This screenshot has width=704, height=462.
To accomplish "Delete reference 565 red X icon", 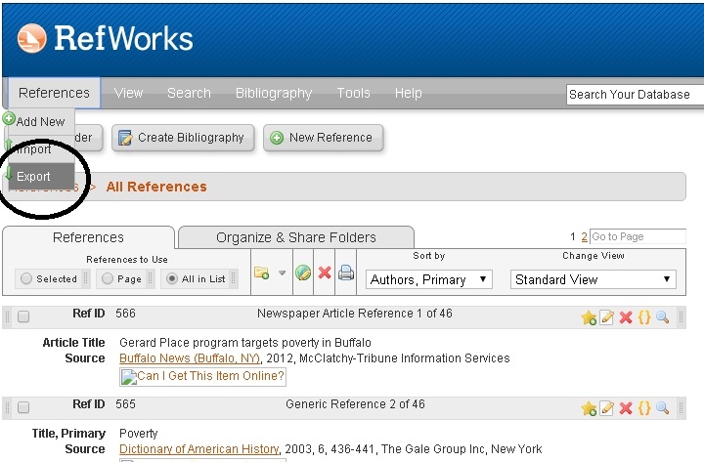I will [626, 408].
